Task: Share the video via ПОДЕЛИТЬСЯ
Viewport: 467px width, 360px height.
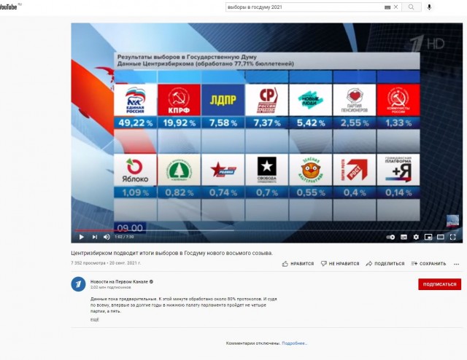Action: (x=385, y=264)
